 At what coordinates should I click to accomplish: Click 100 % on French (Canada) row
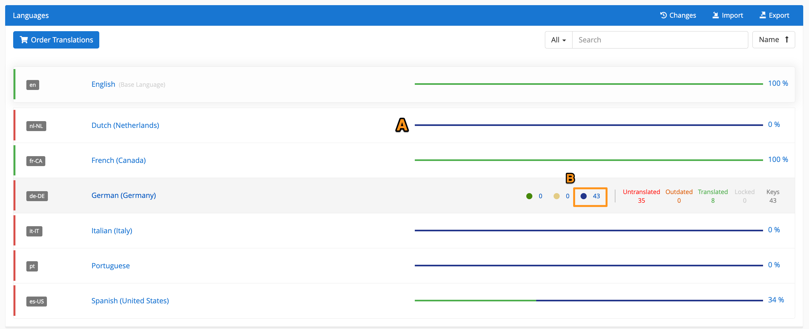778,160
